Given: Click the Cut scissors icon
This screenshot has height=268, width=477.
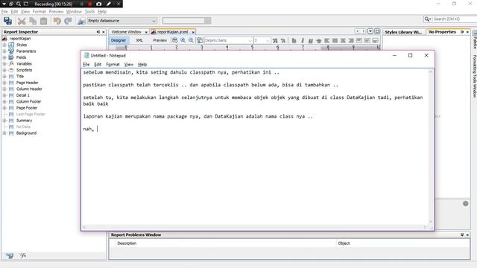Looking at the screenshot, I should click(22, 21).
